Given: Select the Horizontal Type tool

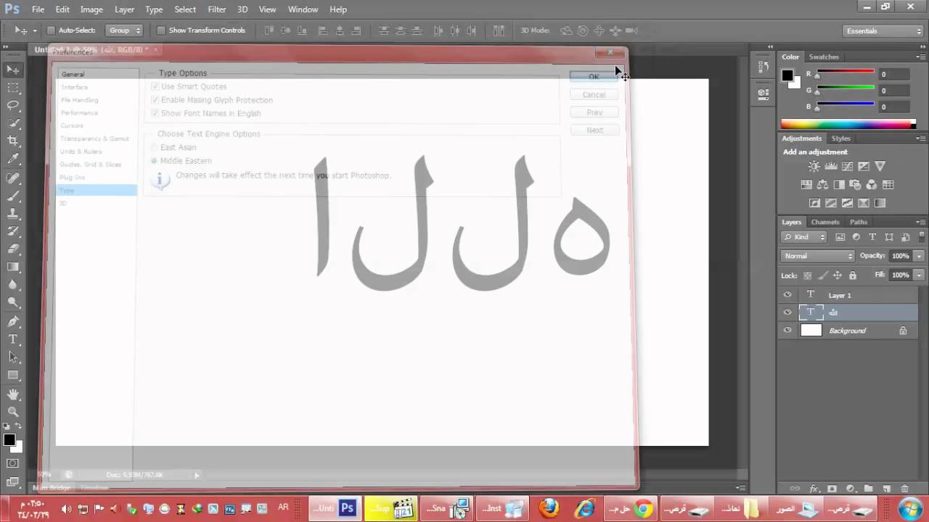Looking at the screenshot, I should point(13,339).
